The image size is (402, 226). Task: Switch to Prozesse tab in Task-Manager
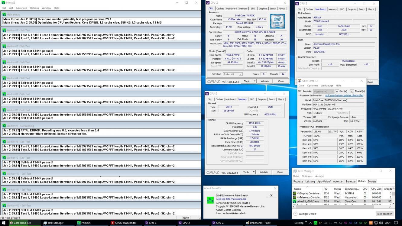point(298,181)
